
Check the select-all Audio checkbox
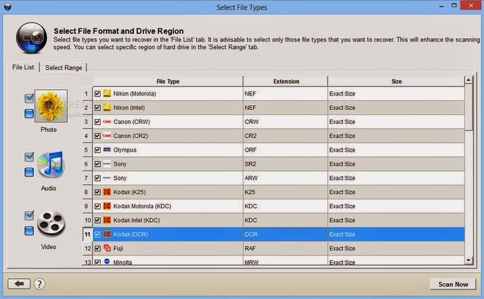(29, 157)
